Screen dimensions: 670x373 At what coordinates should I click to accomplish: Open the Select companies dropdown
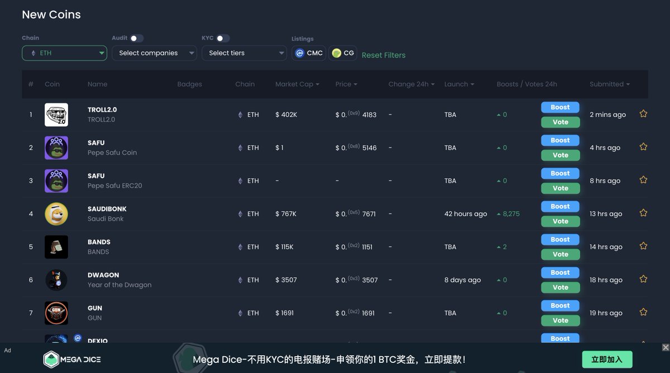(154, 53)
